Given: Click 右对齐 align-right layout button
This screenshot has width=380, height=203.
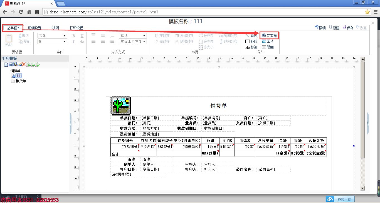Looking at the screenshot, I should [162, 41].
